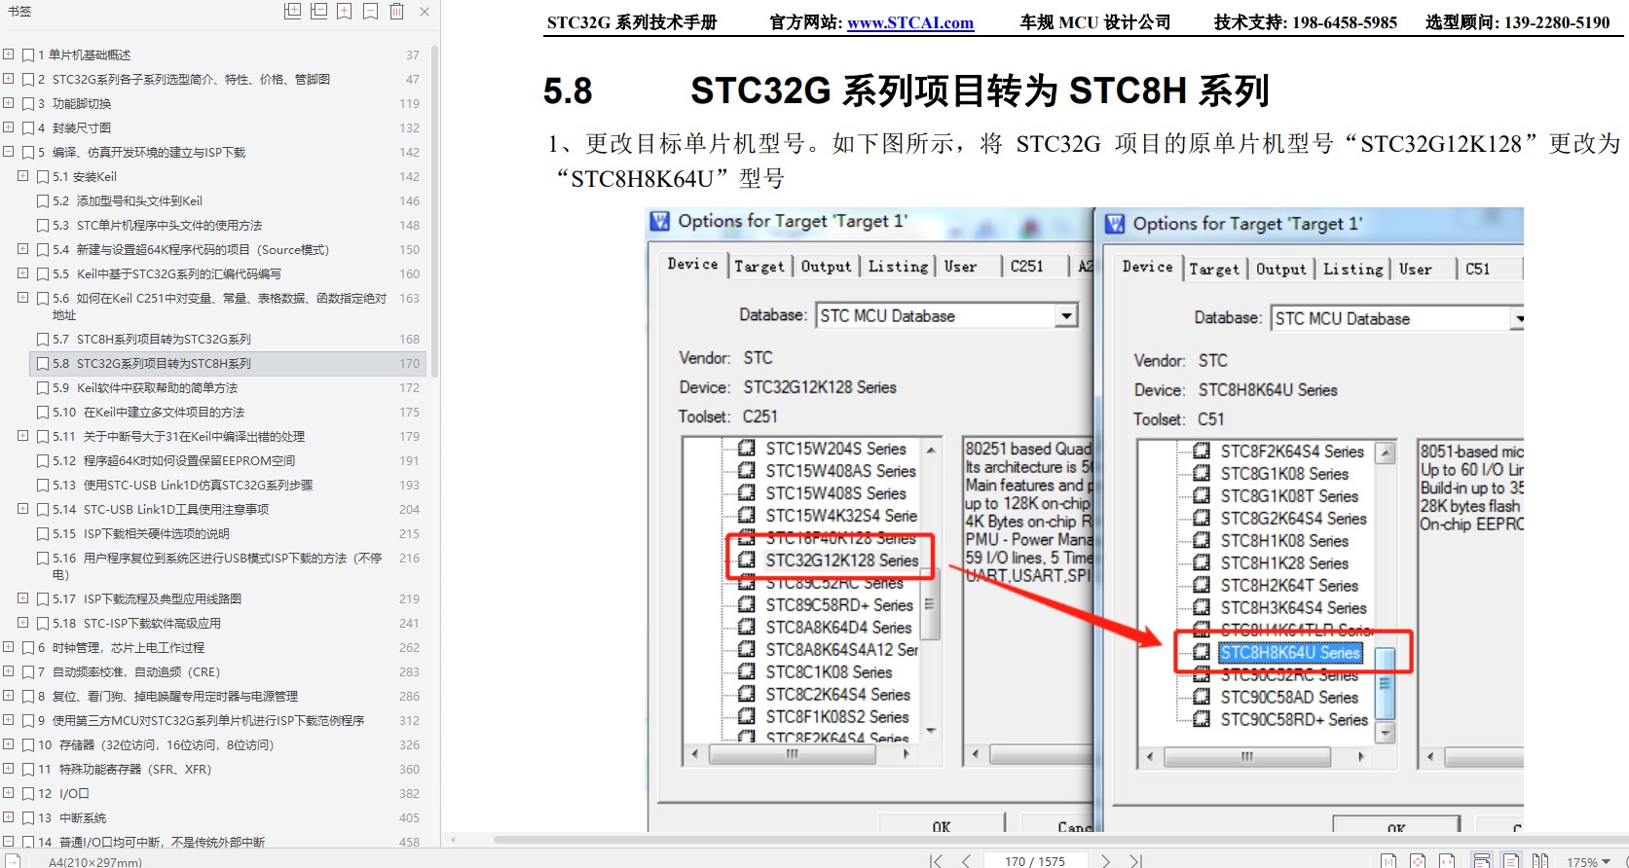The width and height of the screenshot is (1629, 868).
Task: Expand 5.1 安装Keil subtree
Action: (x=23, y=176)
